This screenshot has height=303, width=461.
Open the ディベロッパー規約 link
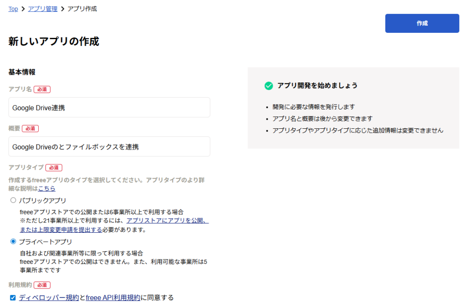(49, 298)
